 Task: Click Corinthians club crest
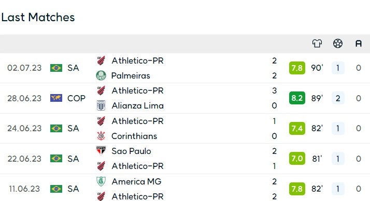click(x=101, y=136)
